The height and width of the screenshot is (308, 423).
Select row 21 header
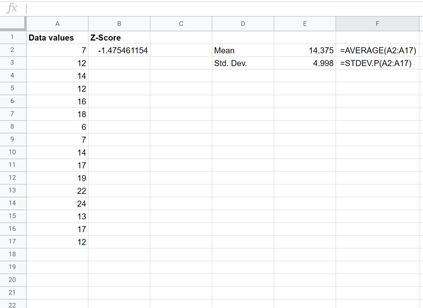(x=13, y=293)
